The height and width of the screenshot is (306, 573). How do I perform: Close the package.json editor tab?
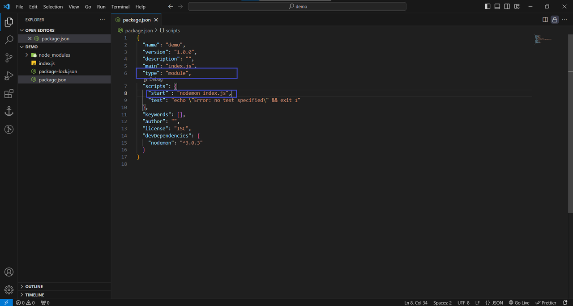point(156,20)
